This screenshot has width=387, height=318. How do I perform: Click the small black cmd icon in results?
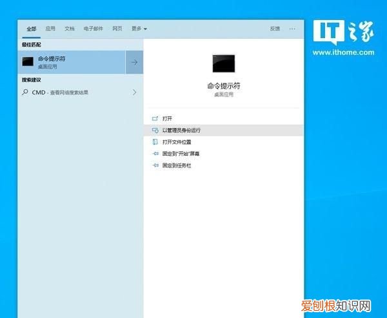click(28, 61)
